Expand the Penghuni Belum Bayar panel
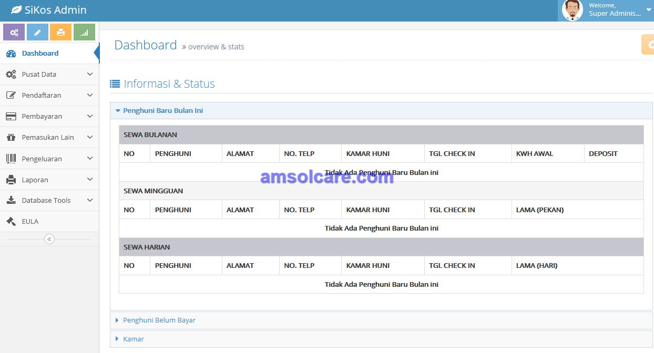Image resolution: width=654 pixels, height=353 pixels. tap(381, 320)
